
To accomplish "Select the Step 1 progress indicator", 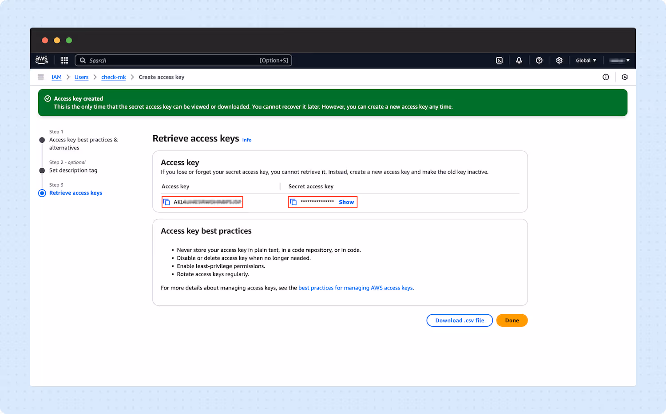I will coord(42,140).
